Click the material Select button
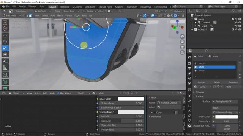 (217, 82)
